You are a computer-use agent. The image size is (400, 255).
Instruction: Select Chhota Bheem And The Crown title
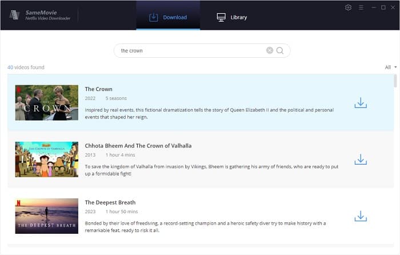tap(138, 146)
